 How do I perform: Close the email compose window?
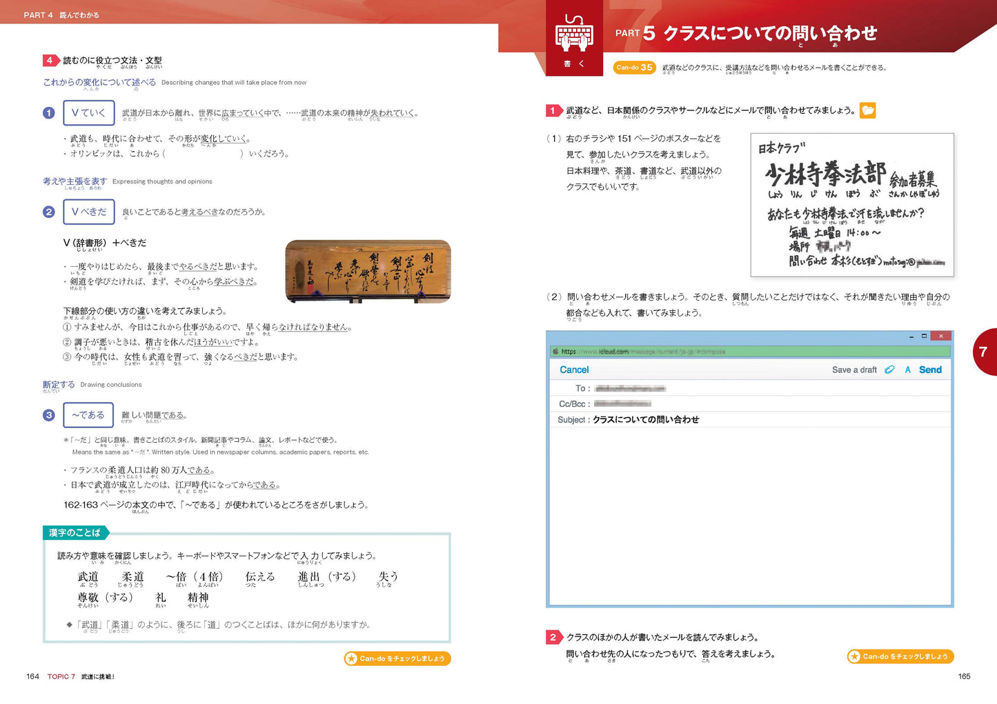tap(940, 336)
